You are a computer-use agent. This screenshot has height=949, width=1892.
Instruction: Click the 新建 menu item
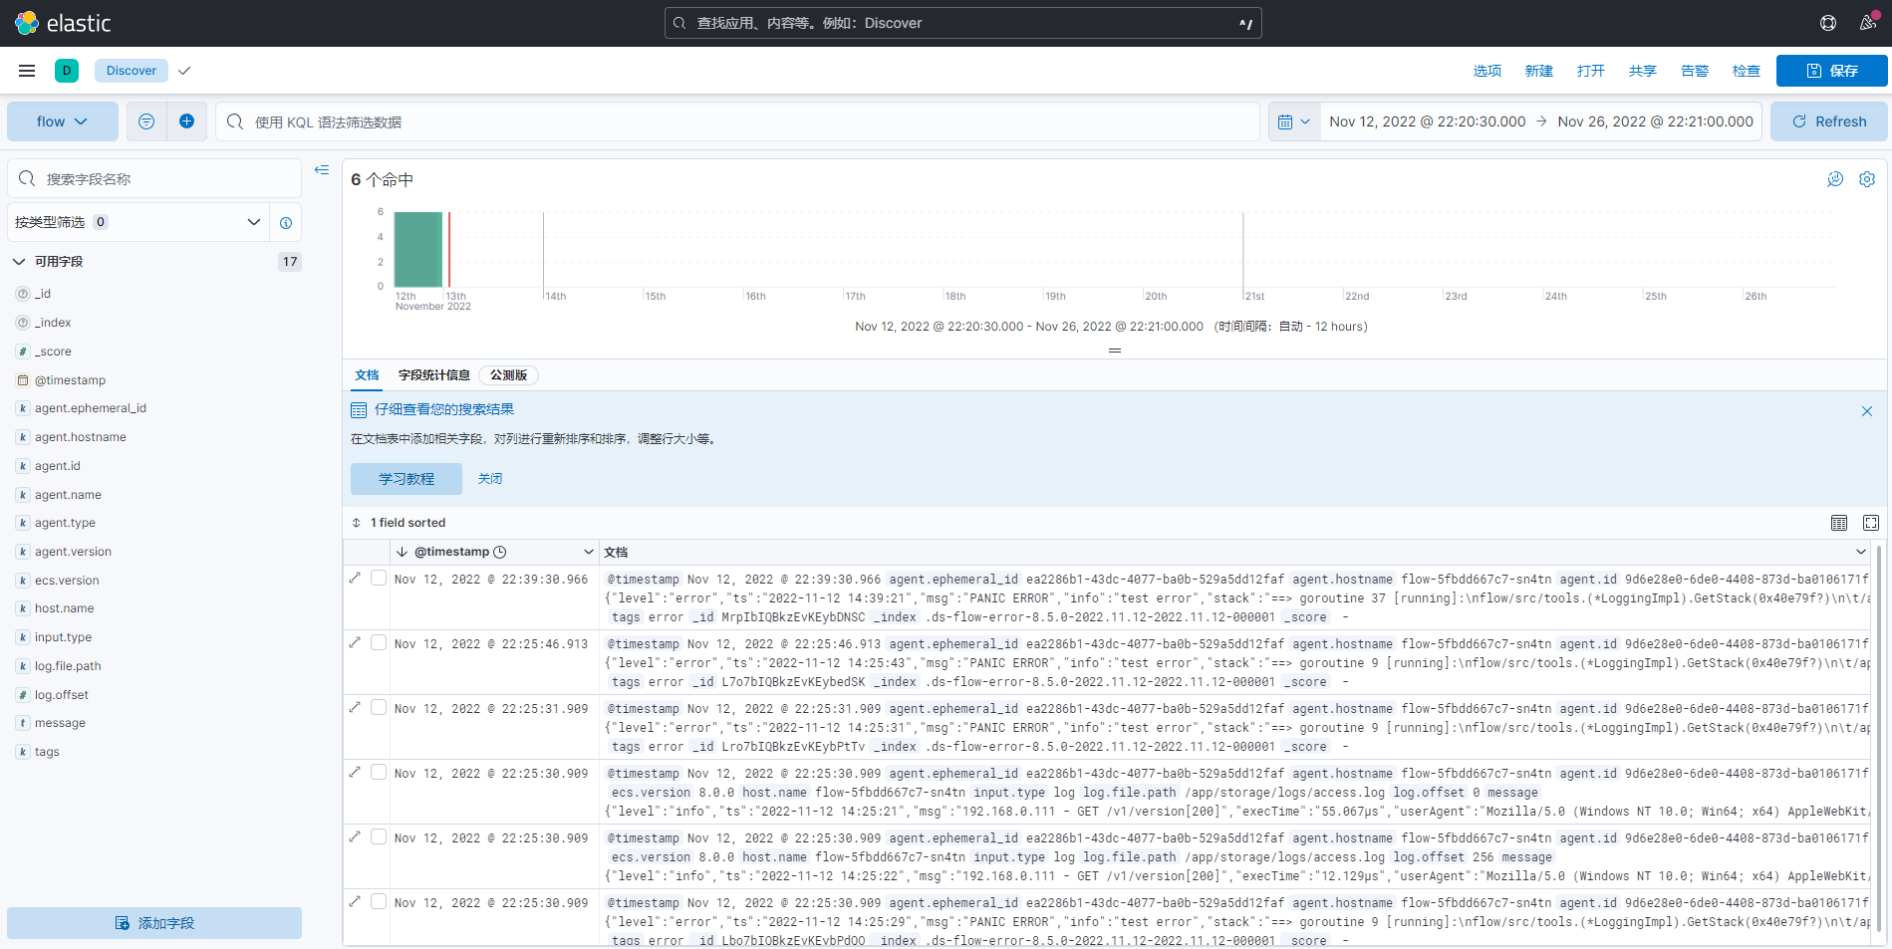pyautogui.click(x=1539, y=71)
